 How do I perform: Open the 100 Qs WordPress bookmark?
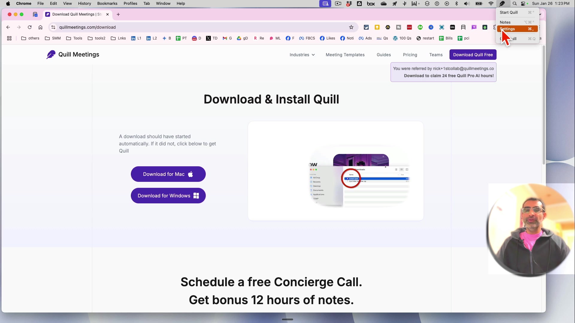coord(402,38)
